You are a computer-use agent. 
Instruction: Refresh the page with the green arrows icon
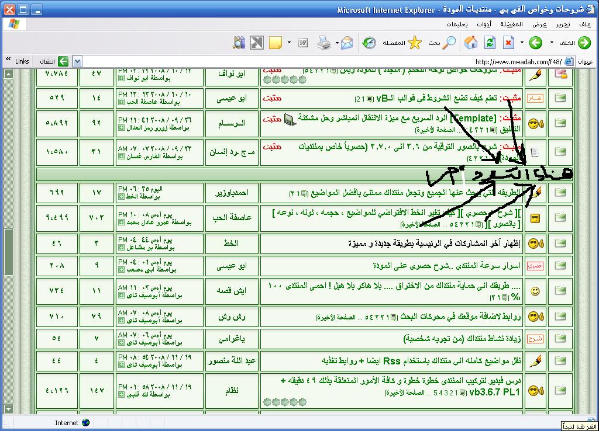pyautogui.click(x=490, y=43)
